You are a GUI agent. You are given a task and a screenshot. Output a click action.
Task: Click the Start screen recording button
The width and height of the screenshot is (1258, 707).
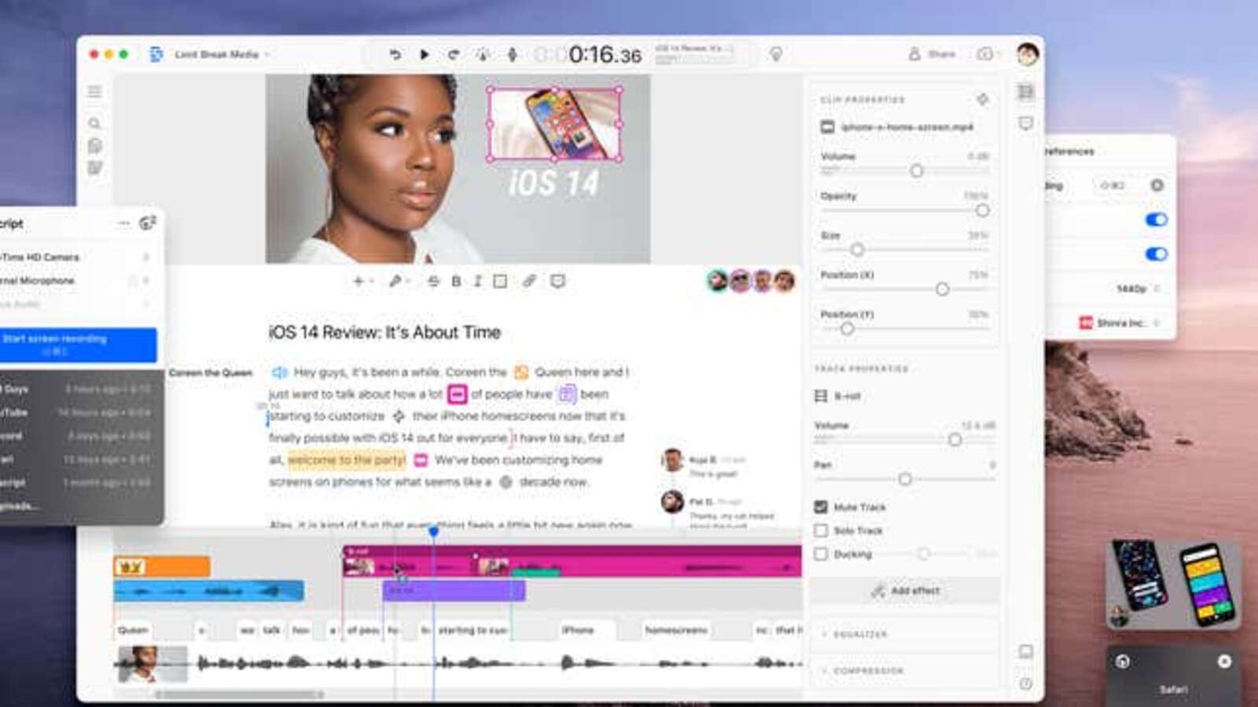click(x=77, y=344)
